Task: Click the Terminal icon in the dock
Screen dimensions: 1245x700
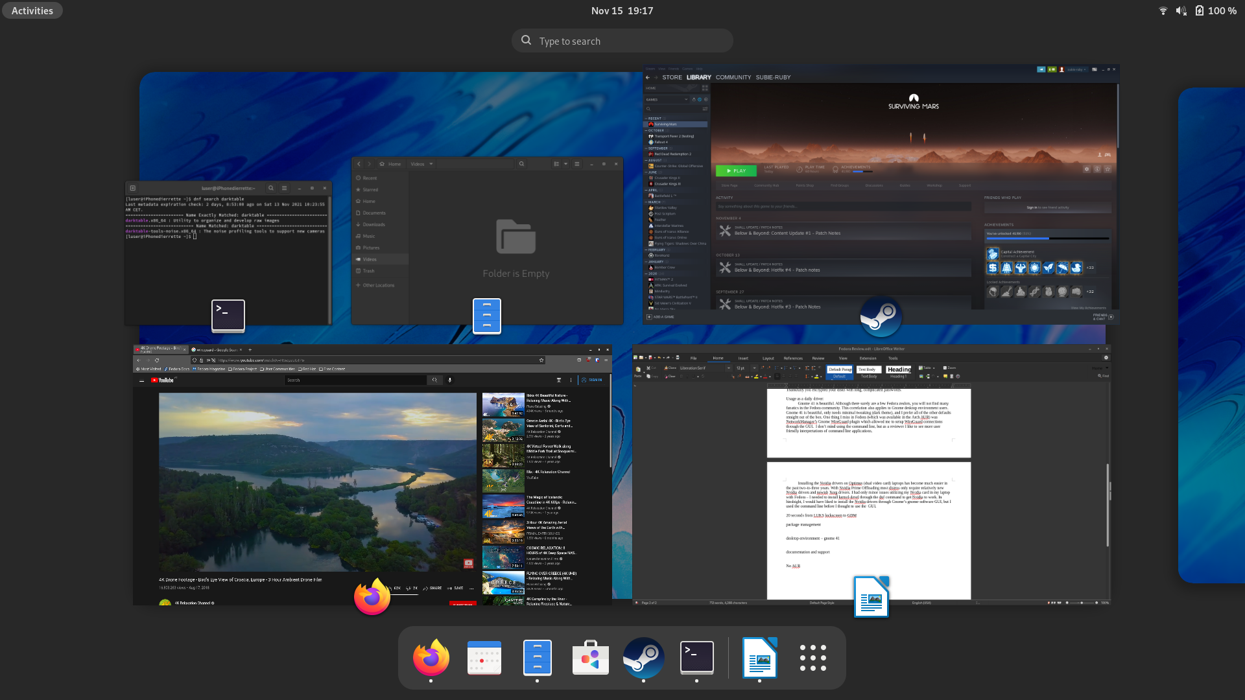Action: coord(697,657)
